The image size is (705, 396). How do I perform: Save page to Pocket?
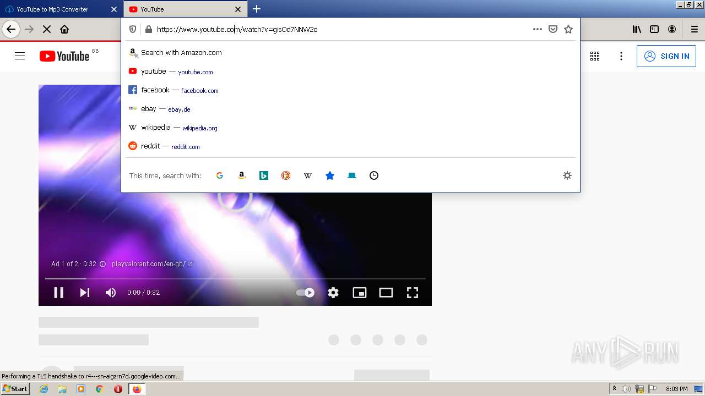point(553,29)
